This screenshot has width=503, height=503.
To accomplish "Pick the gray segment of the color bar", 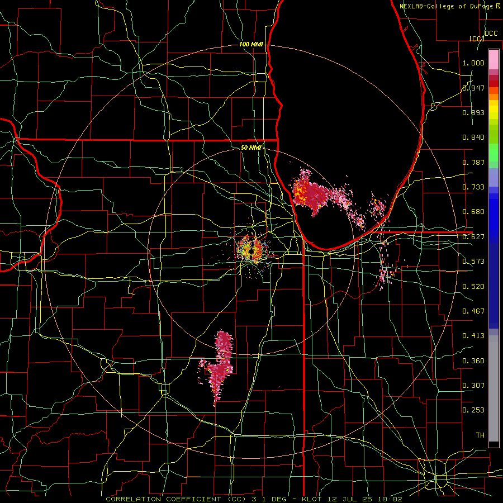I will pos(493,388).
